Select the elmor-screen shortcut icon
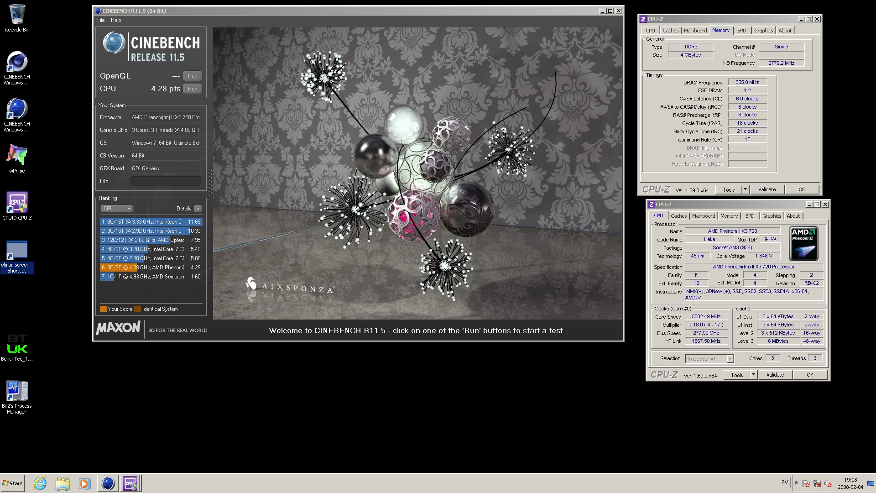Screen dimensions: 876x493 (x=17, y=257)
